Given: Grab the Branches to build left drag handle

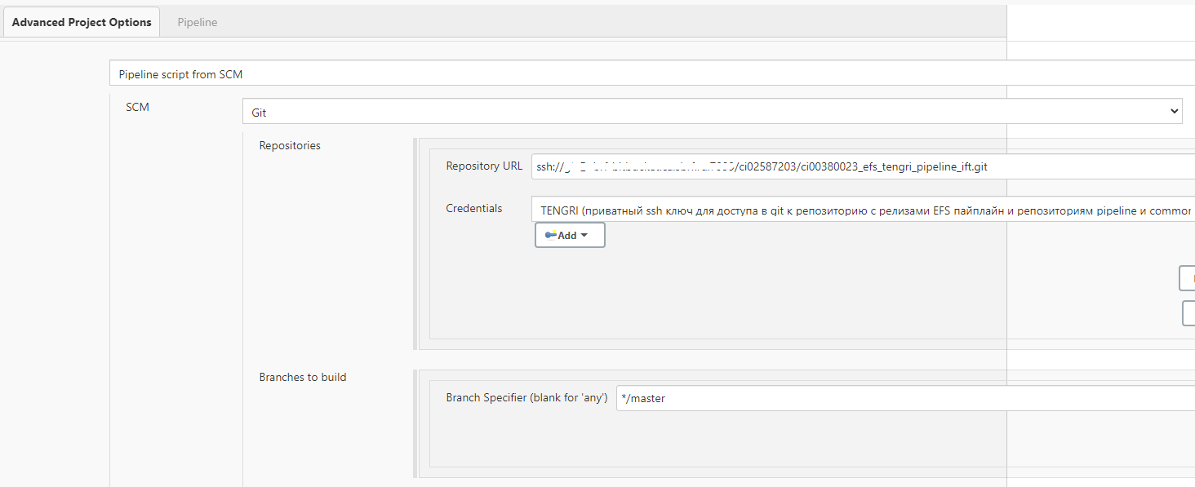Looking at the screenshot, I should pos(415,423).
